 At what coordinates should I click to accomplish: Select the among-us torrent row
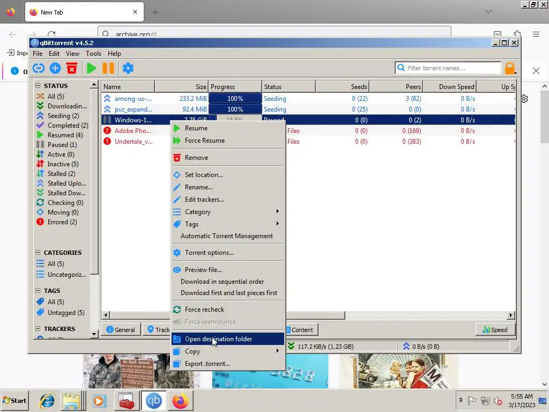coord(308,99)
